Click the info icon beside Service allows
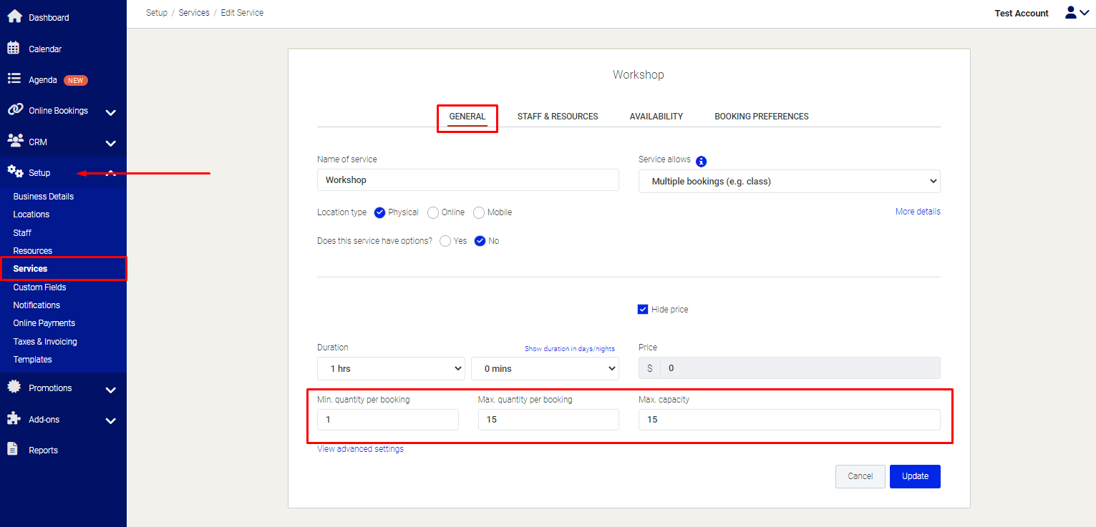 click(x=702, y=162)
